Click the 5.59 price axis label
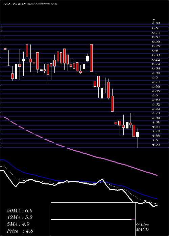Screen dimensions: 169x236 pos(156,91)
